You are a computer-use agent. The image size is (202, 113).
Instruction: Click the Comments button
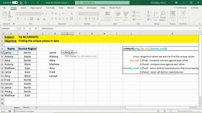[x=180, y=8]
